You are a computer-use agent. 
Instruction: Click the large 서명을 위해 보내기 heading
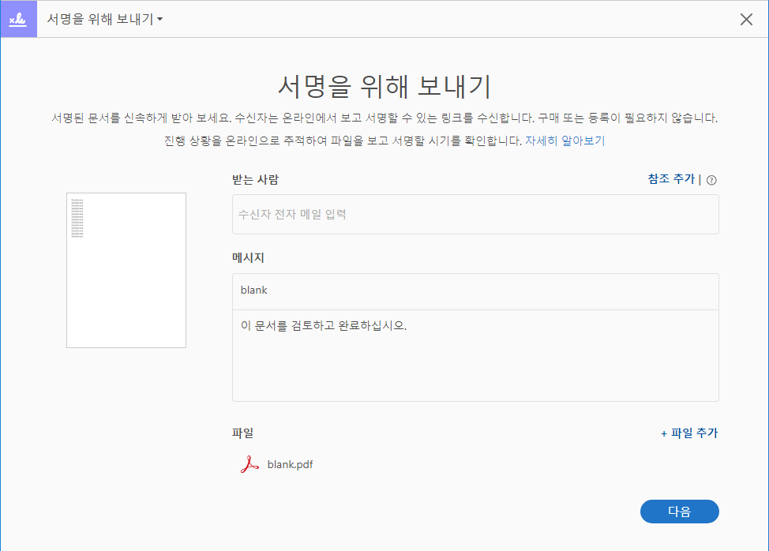[384, 85]
